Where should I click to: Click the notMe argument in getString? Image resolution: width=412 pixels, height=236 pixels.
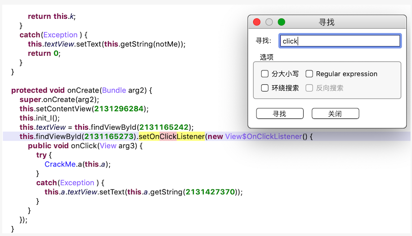click(167, 44)
